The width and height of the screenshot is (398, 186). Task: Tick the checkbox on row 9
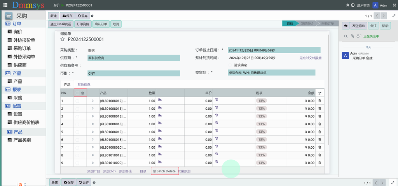77,163
